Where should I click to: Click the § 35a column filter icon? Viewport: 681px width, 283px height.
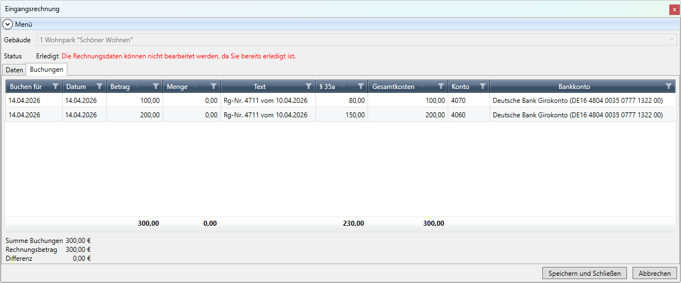(x=361, y=87)
